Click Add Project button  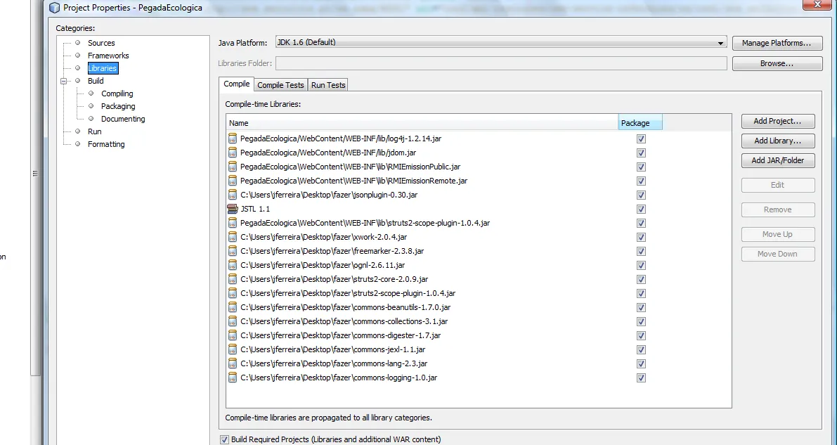tap(778, 121)
